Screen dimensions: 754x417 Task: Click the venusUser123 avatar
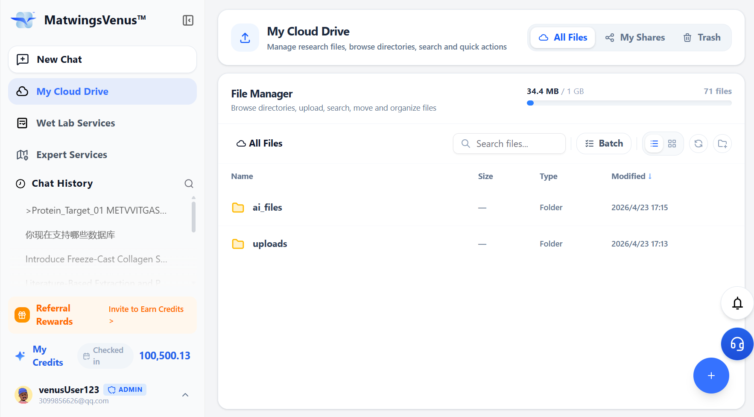23,395
